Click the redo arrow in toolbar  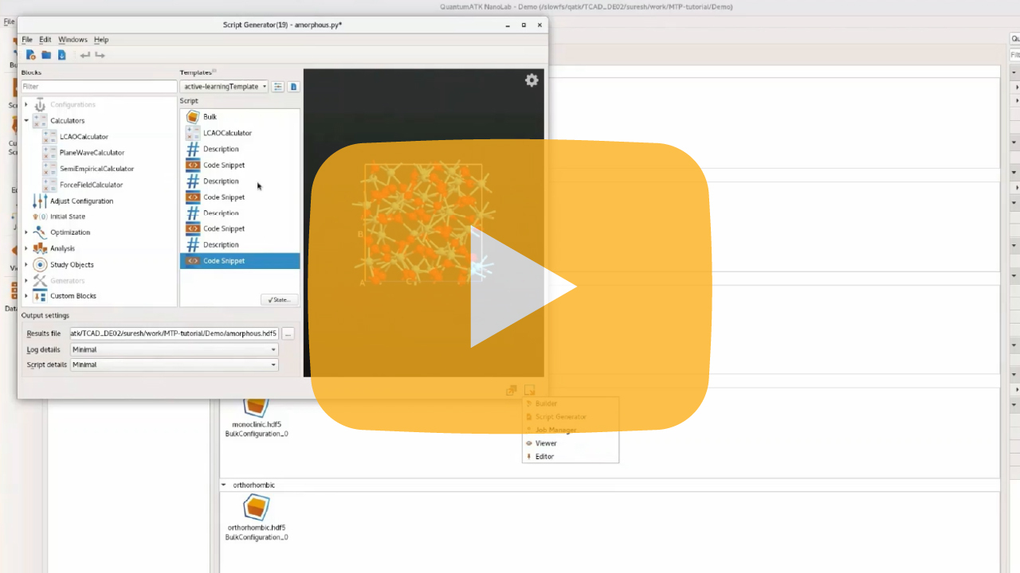coord(100,55)
